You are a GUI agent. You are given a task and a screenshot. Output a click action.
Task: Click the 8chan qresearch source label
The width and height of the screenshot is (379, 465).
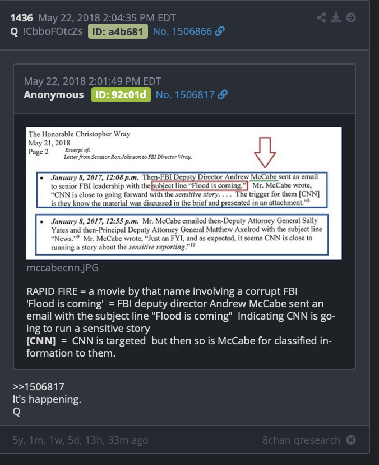[x=302, y=440]
